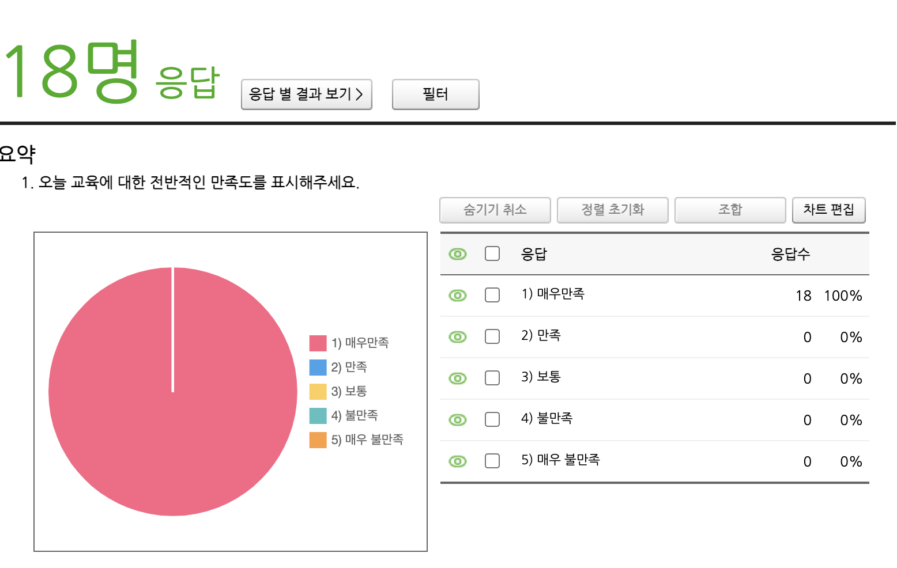The image size is (897, 568).
Task: Click the eye icon for the 2) 만족 row
Action: [458, 337]
